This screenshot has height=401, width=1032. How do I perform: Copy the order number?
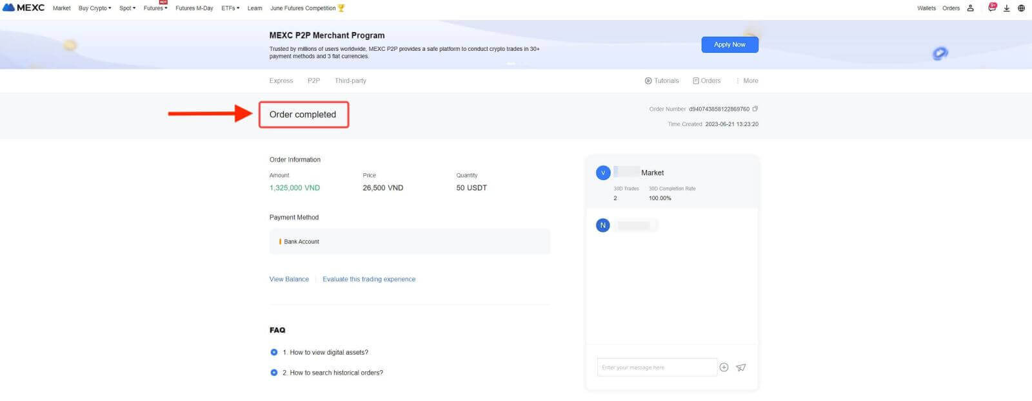pyautogui.click(x=755, y=109)
